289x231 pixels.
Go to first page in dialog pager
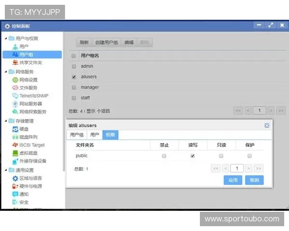coord(216,168)
